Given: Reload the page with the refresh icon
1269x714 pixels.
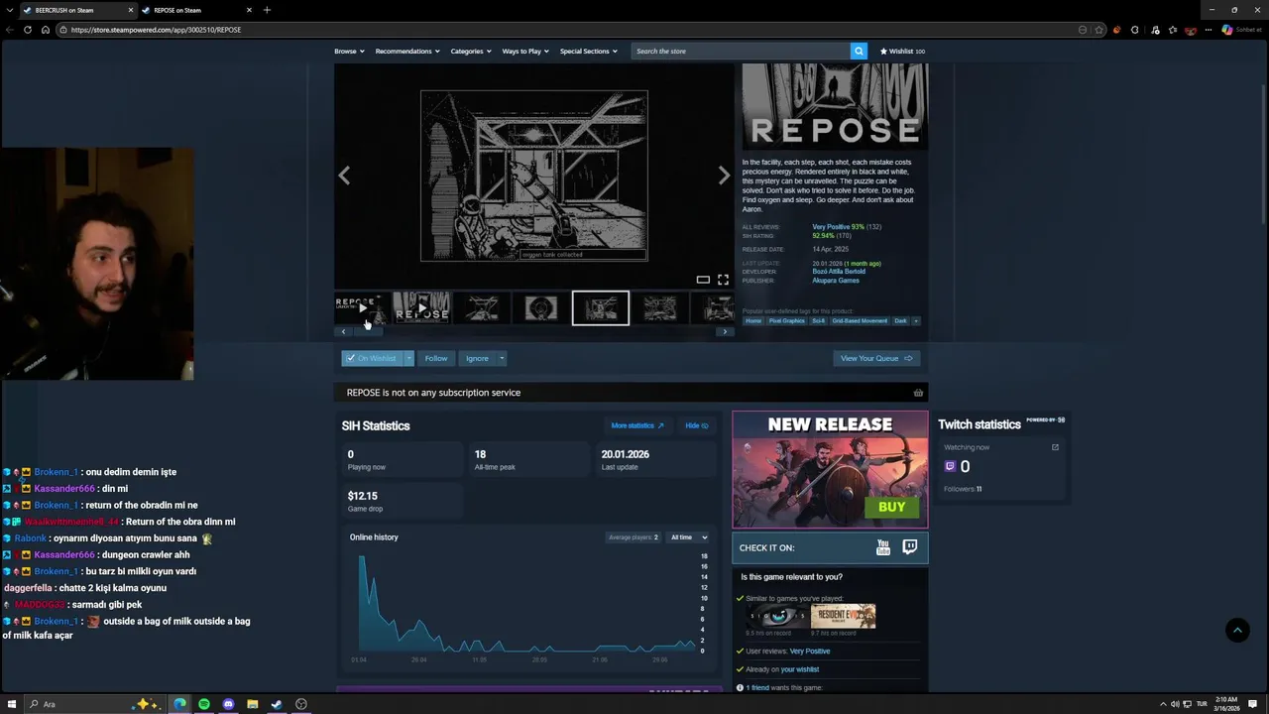Looking at the screenshot, I should tap(28, 30).
